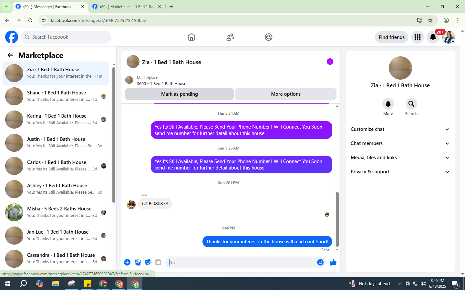Expand Media, files and links section

400,158
